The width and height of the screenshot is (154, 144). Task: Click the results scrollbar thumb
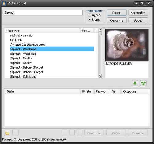click(x=100, y=34)
